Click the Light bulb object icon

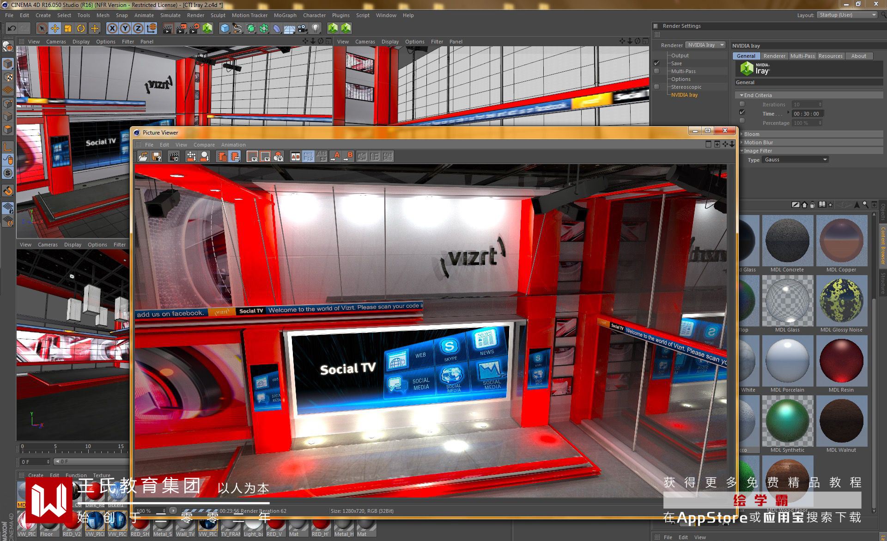(315, 29)
